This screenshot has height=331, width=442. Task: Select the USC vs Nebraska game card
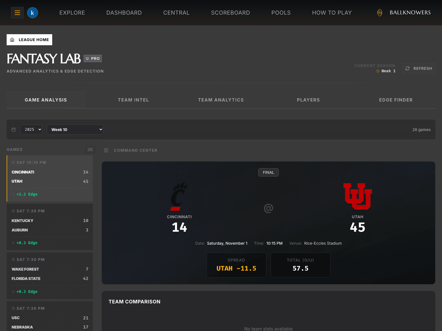click(50, 316)
